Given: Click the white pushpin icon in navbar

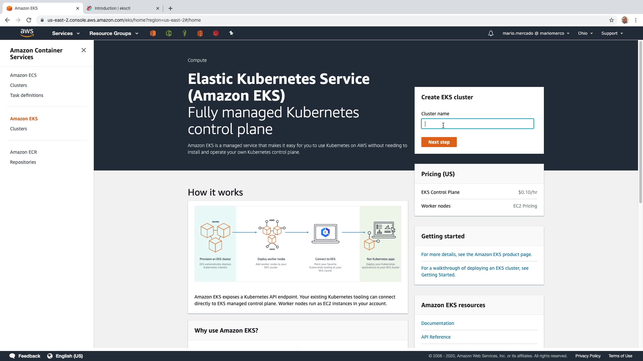Looking at the screenshot, I should point(231,33).
